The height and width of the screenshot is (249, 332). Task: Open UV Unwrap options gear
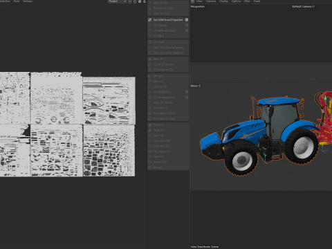coord(187,25)
